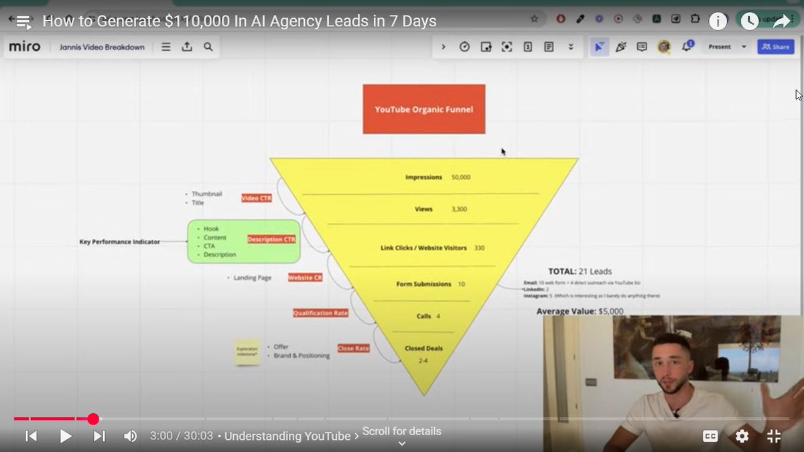Viewport: 804px width, 452px height.
Task: Click Thumbnail bullet text
Action: point(206,194)
